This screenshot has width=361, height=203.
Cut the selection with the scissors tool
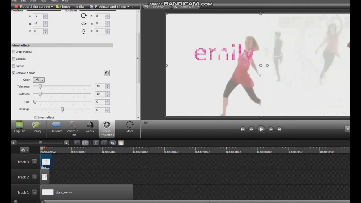coord(96,143)
